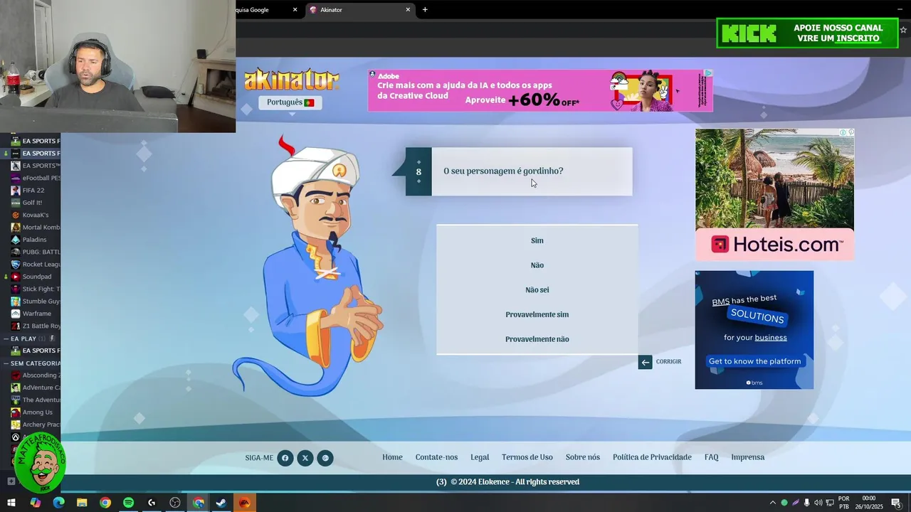Select Warframe in the Steam library
Image resolution: width=911 pixels, height=512 pixels.
[x=37, y=314]
